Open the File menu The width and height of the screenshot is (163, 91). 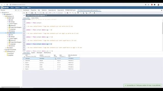(x=12, y=8)
